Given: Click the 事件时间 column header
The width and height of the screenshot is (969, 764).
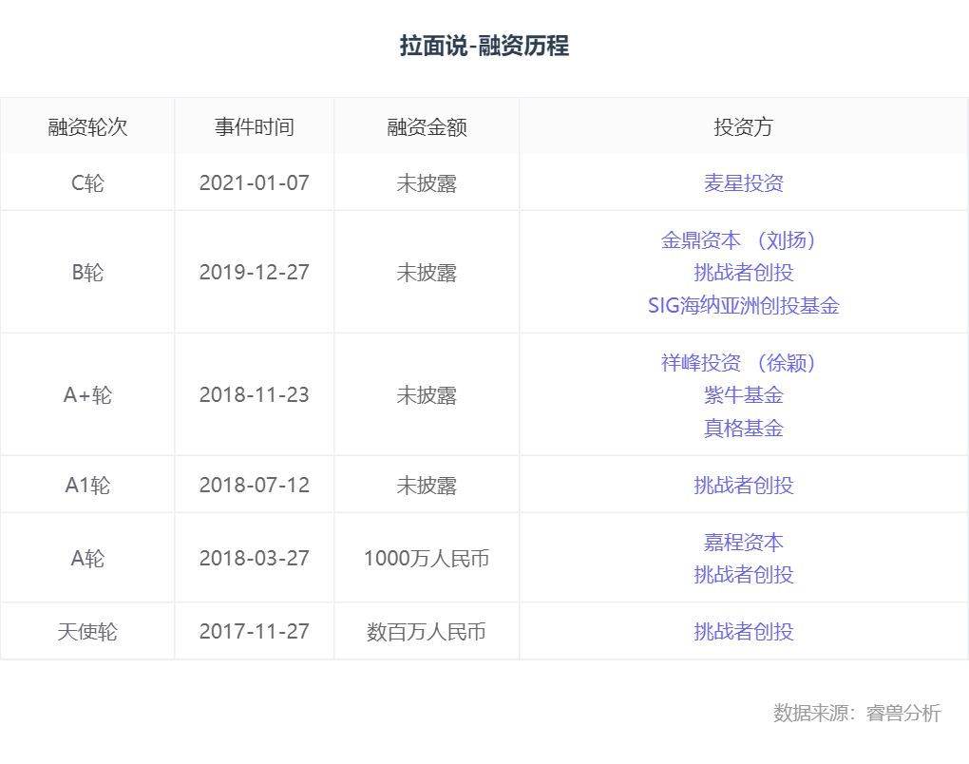Looking at the screenshot, I should (x=254, y=127).
